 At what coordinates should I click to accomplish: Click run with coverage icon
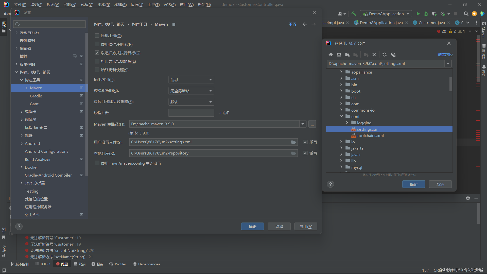click(434, 14)
